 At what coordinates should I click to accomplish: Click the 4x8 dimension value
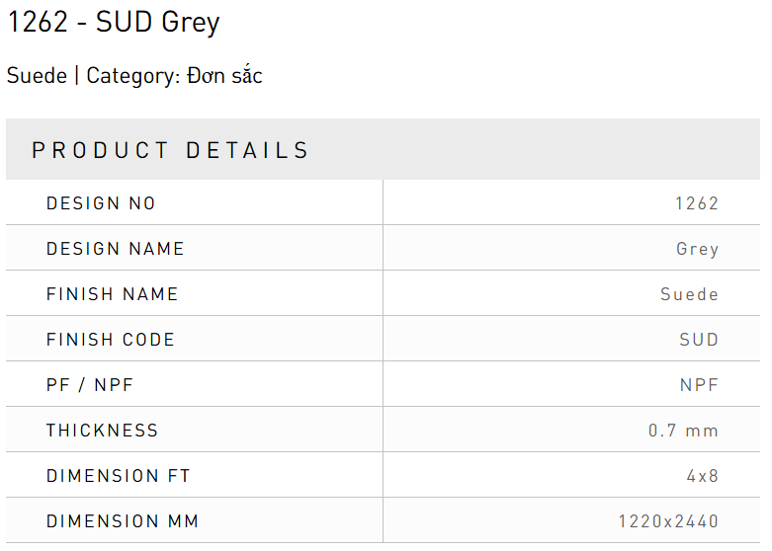point(703,476)
